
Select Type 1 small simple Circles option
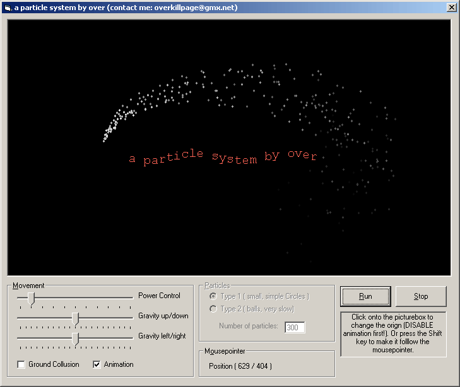pyautogui.click(x=213, y=296)
